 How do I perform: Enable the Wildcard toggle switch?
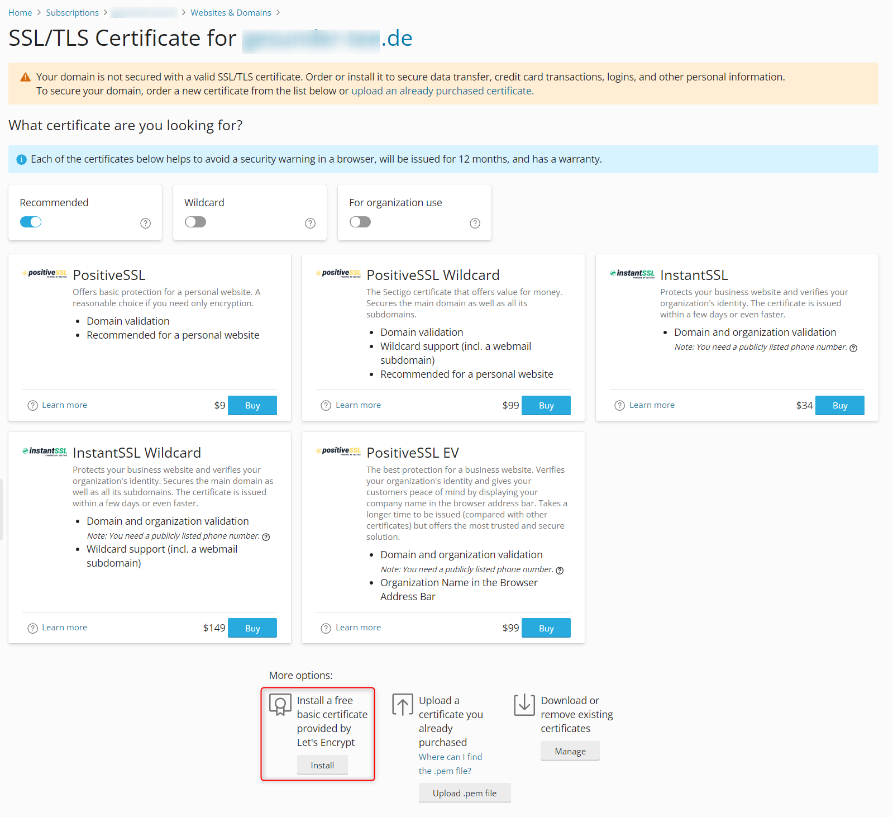coord(195,222)
